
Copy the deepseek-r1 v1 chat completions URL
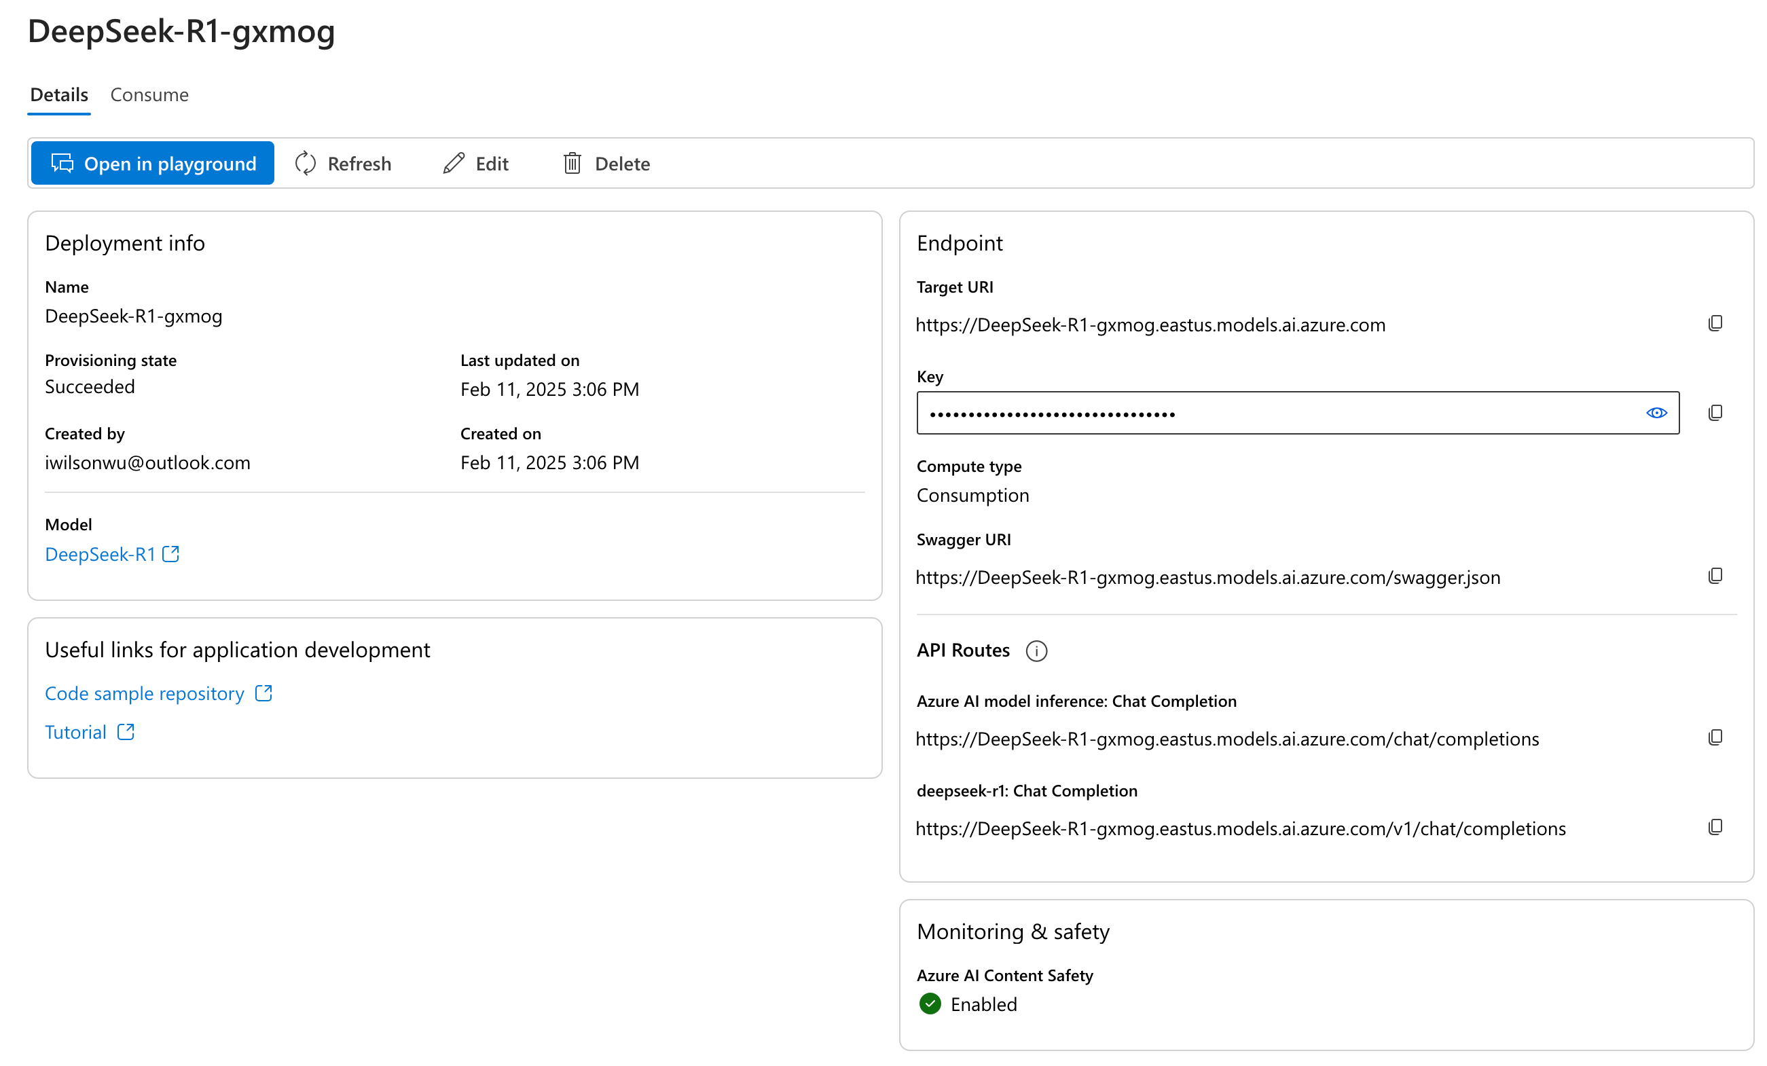tap(1715, 827)
